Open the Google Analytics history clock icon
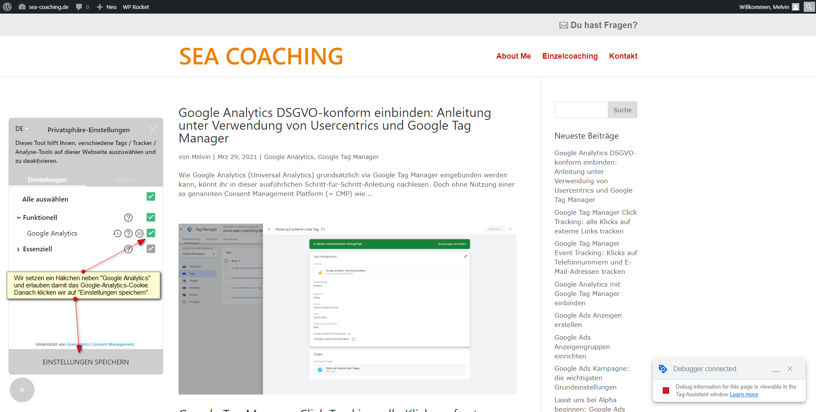 (x=117, y=233)
